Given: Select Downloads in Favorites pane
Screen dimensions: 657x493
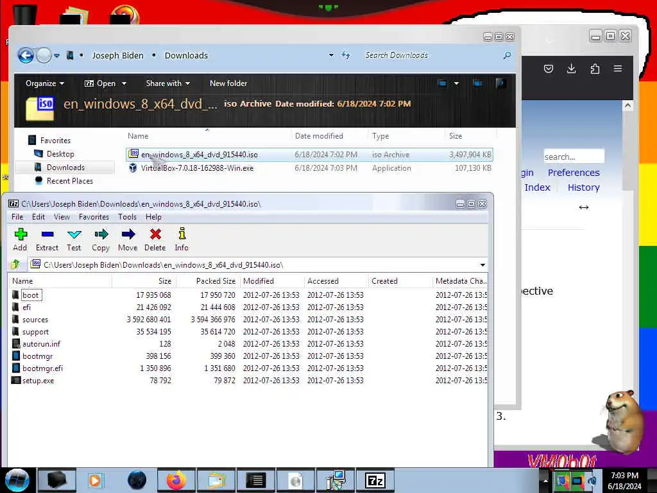Looking at the screenshot, I should (65, 168).
